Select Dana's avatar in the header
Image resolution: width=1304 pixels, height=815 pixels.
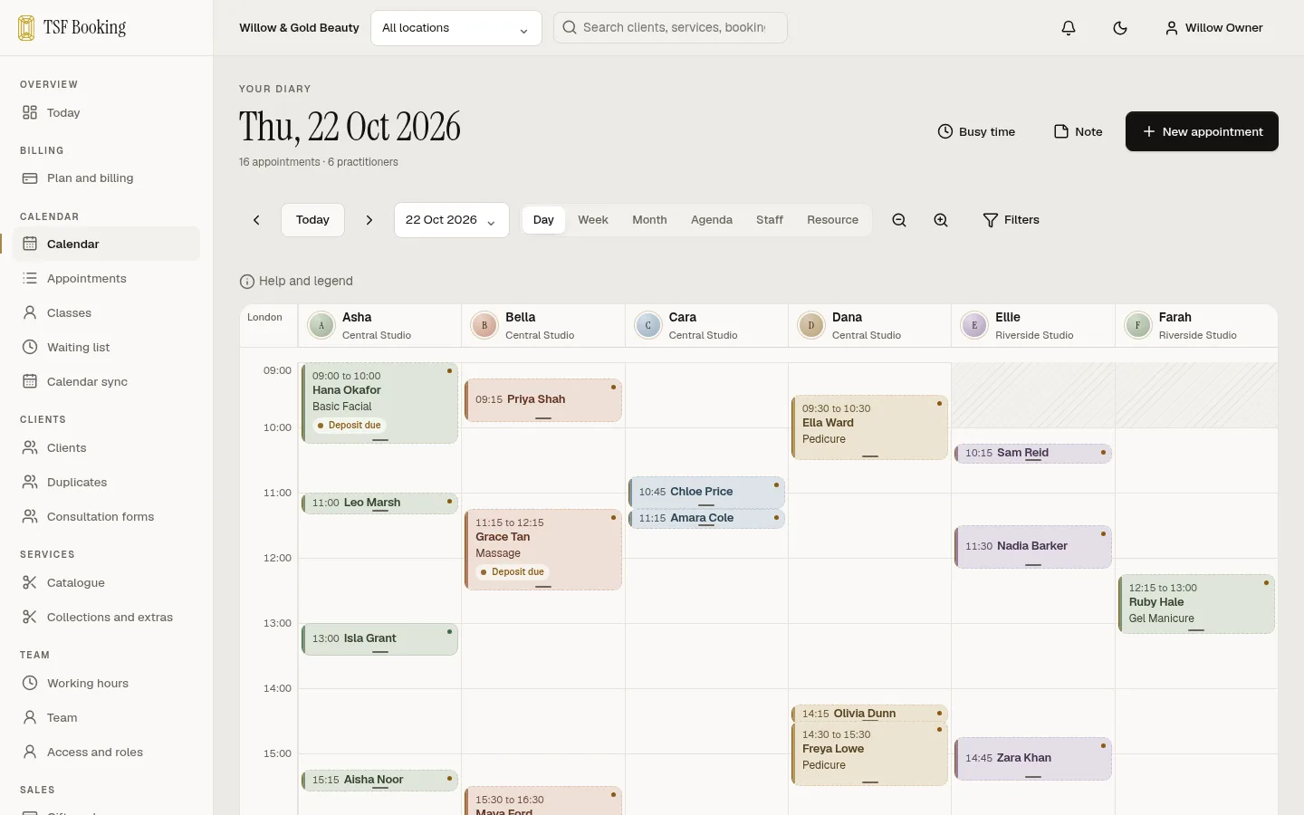click(x=811, y=325)
